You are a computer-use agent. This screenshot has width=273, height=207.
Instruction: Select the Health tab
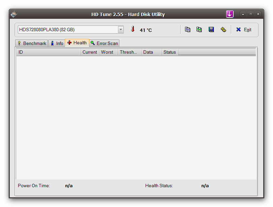point(77,43)
